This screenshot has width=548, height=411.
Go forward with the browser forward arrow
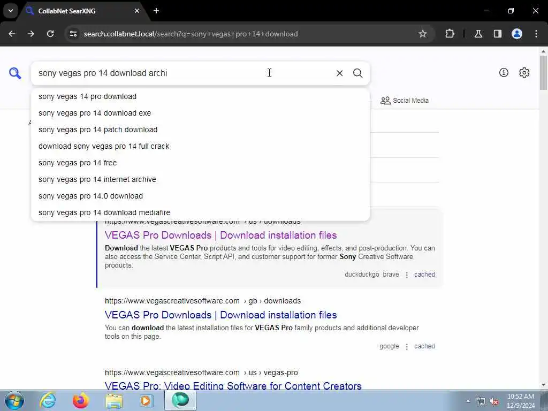tap(31, 34)
